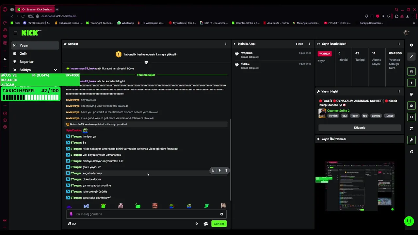Open Sohbet panel three-dot options menu

(226, 44)
